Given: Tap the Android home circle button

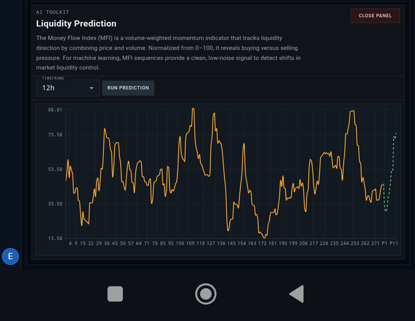Looking at the screenshot, I should (x=206, y=294).
